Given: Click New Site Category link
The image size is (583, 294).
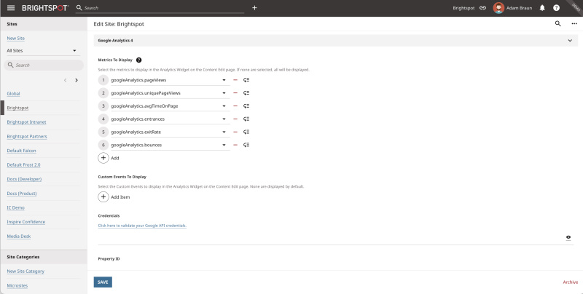Looking at the screenshot, I should tap(26, 271).
